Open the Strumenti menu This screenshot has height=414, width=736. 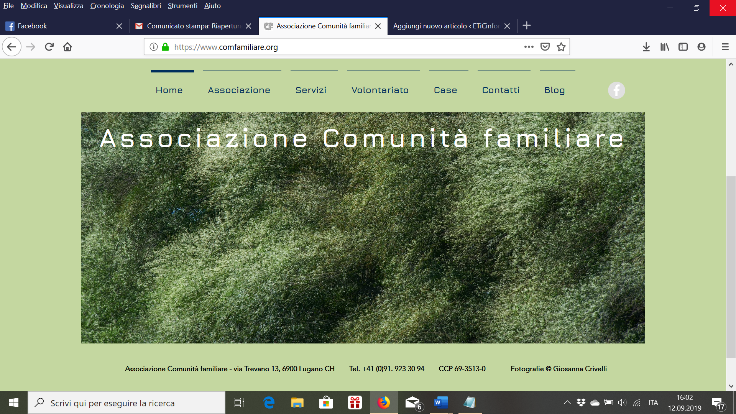tap(182, 6)
